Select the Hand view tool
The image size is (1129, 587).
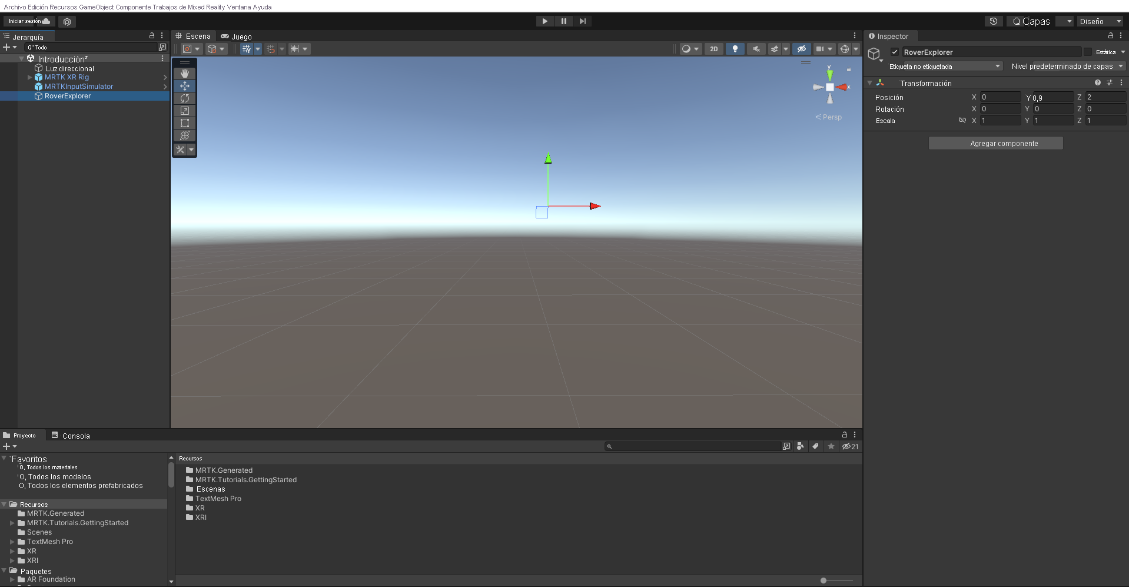[x=185, y=74]
